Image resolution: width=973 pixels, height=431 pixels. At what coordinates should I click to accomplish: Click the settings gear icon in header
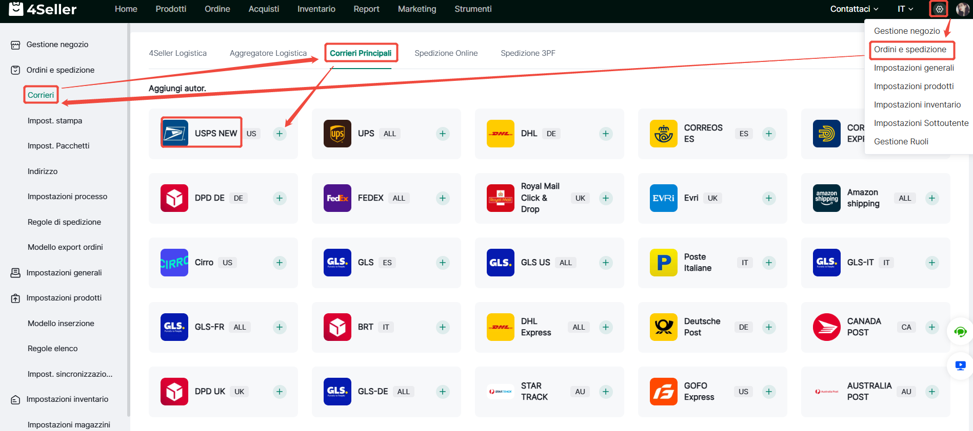click(x=939, y=9)
